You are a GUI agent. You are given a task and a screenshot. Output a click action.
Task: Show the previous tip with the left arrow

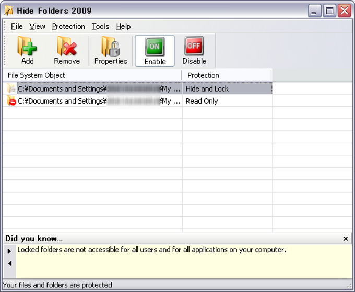tap(10, 263)
